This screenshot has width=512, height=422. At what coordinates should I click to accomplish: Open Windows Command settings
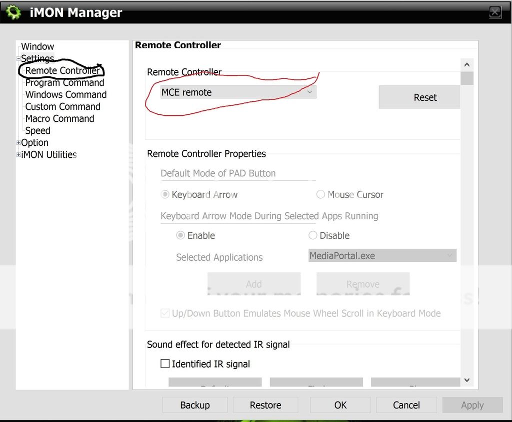(x=65, y=95)
